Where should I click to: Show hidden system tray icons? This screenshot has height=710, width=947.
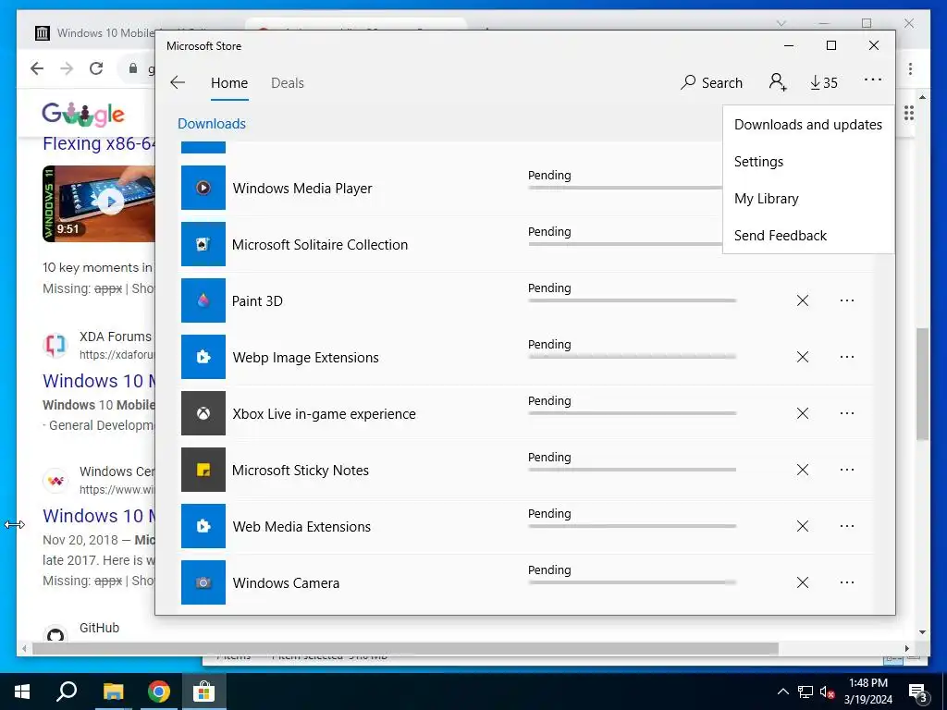[782, 692]
